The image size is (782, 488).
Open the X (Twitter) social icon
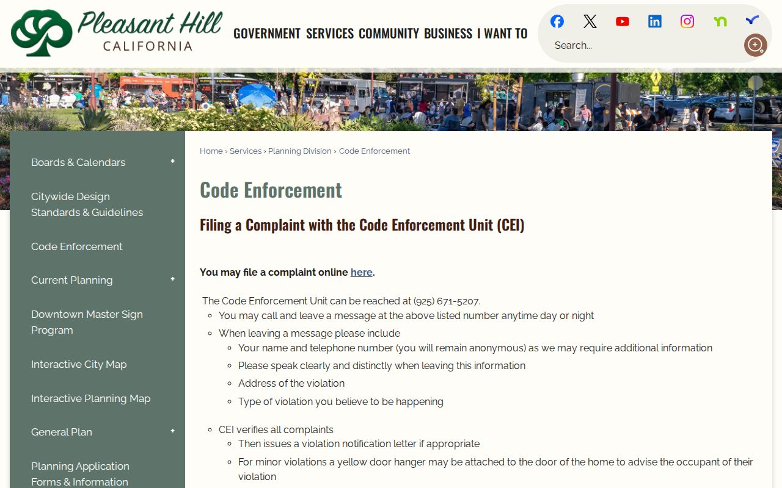(590, 21)
